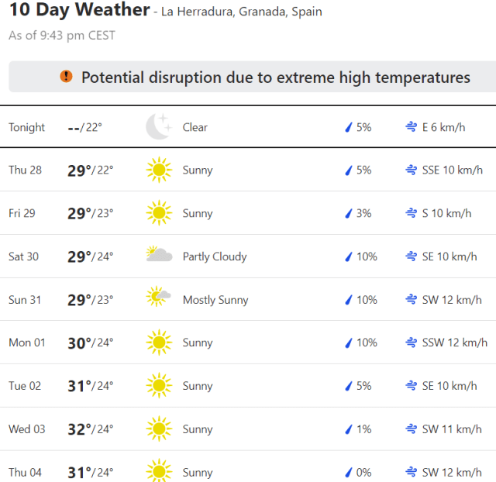The image size is (496, 482).
Task: Expand the Thu 28 forecast details
Action: 248,170
